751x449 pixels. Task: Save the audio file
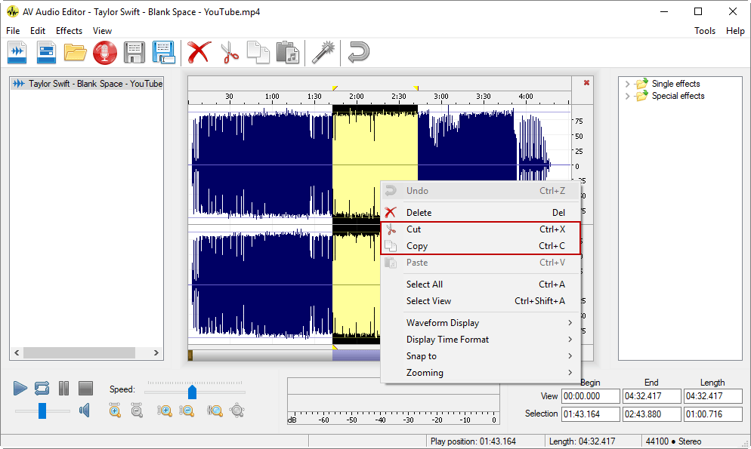(134, 53)
